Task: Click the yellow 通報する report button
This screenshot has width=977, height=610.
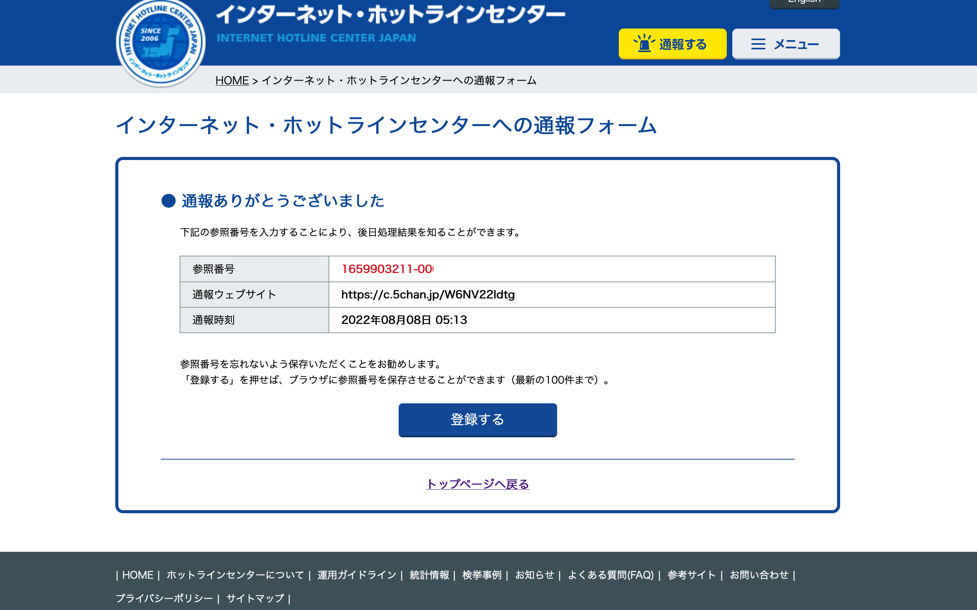Action: coord(672,44)
